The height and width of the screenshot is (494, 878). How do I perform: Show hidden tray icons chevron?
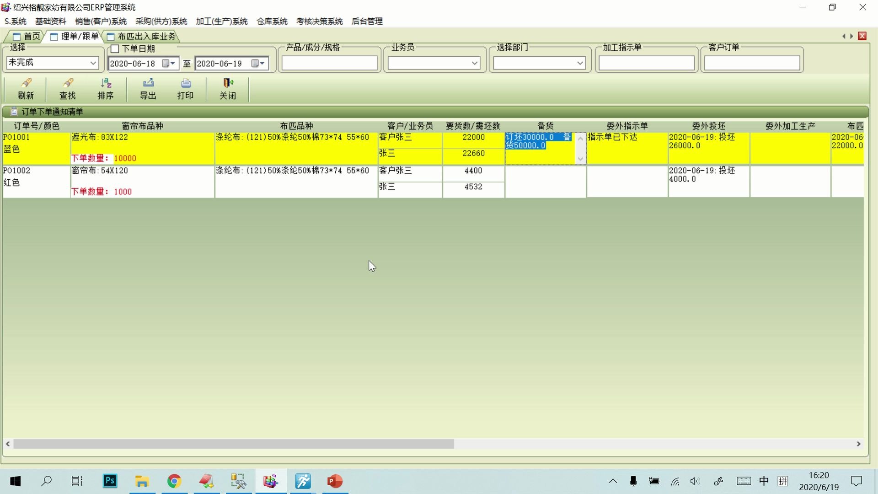point(613,481)
